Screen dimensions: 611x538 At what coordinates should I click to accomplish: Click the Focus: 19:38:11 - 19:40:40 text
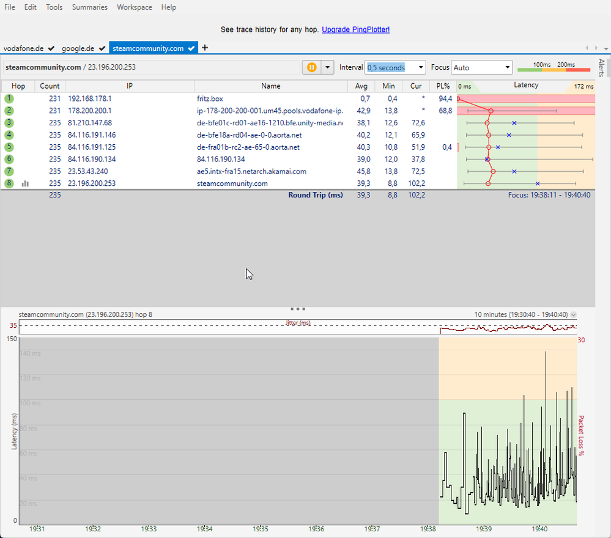[549, 195]
